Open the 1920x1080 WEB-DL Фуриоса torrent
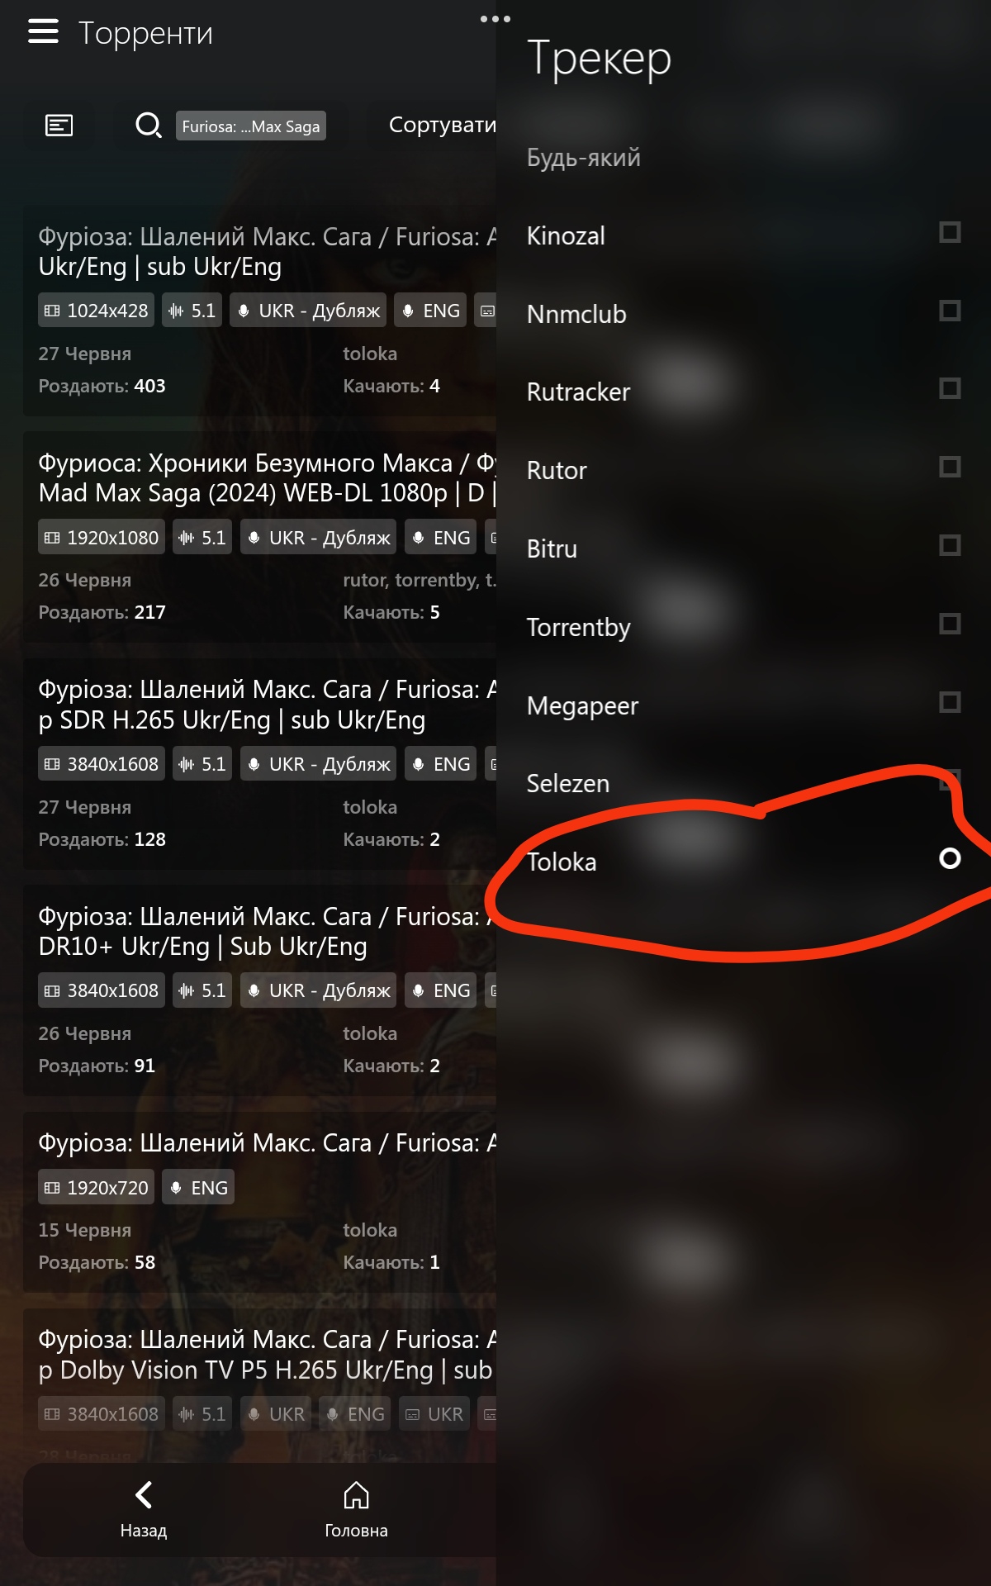The height and width of the screenshot is (1586, 991). [260, 537]
